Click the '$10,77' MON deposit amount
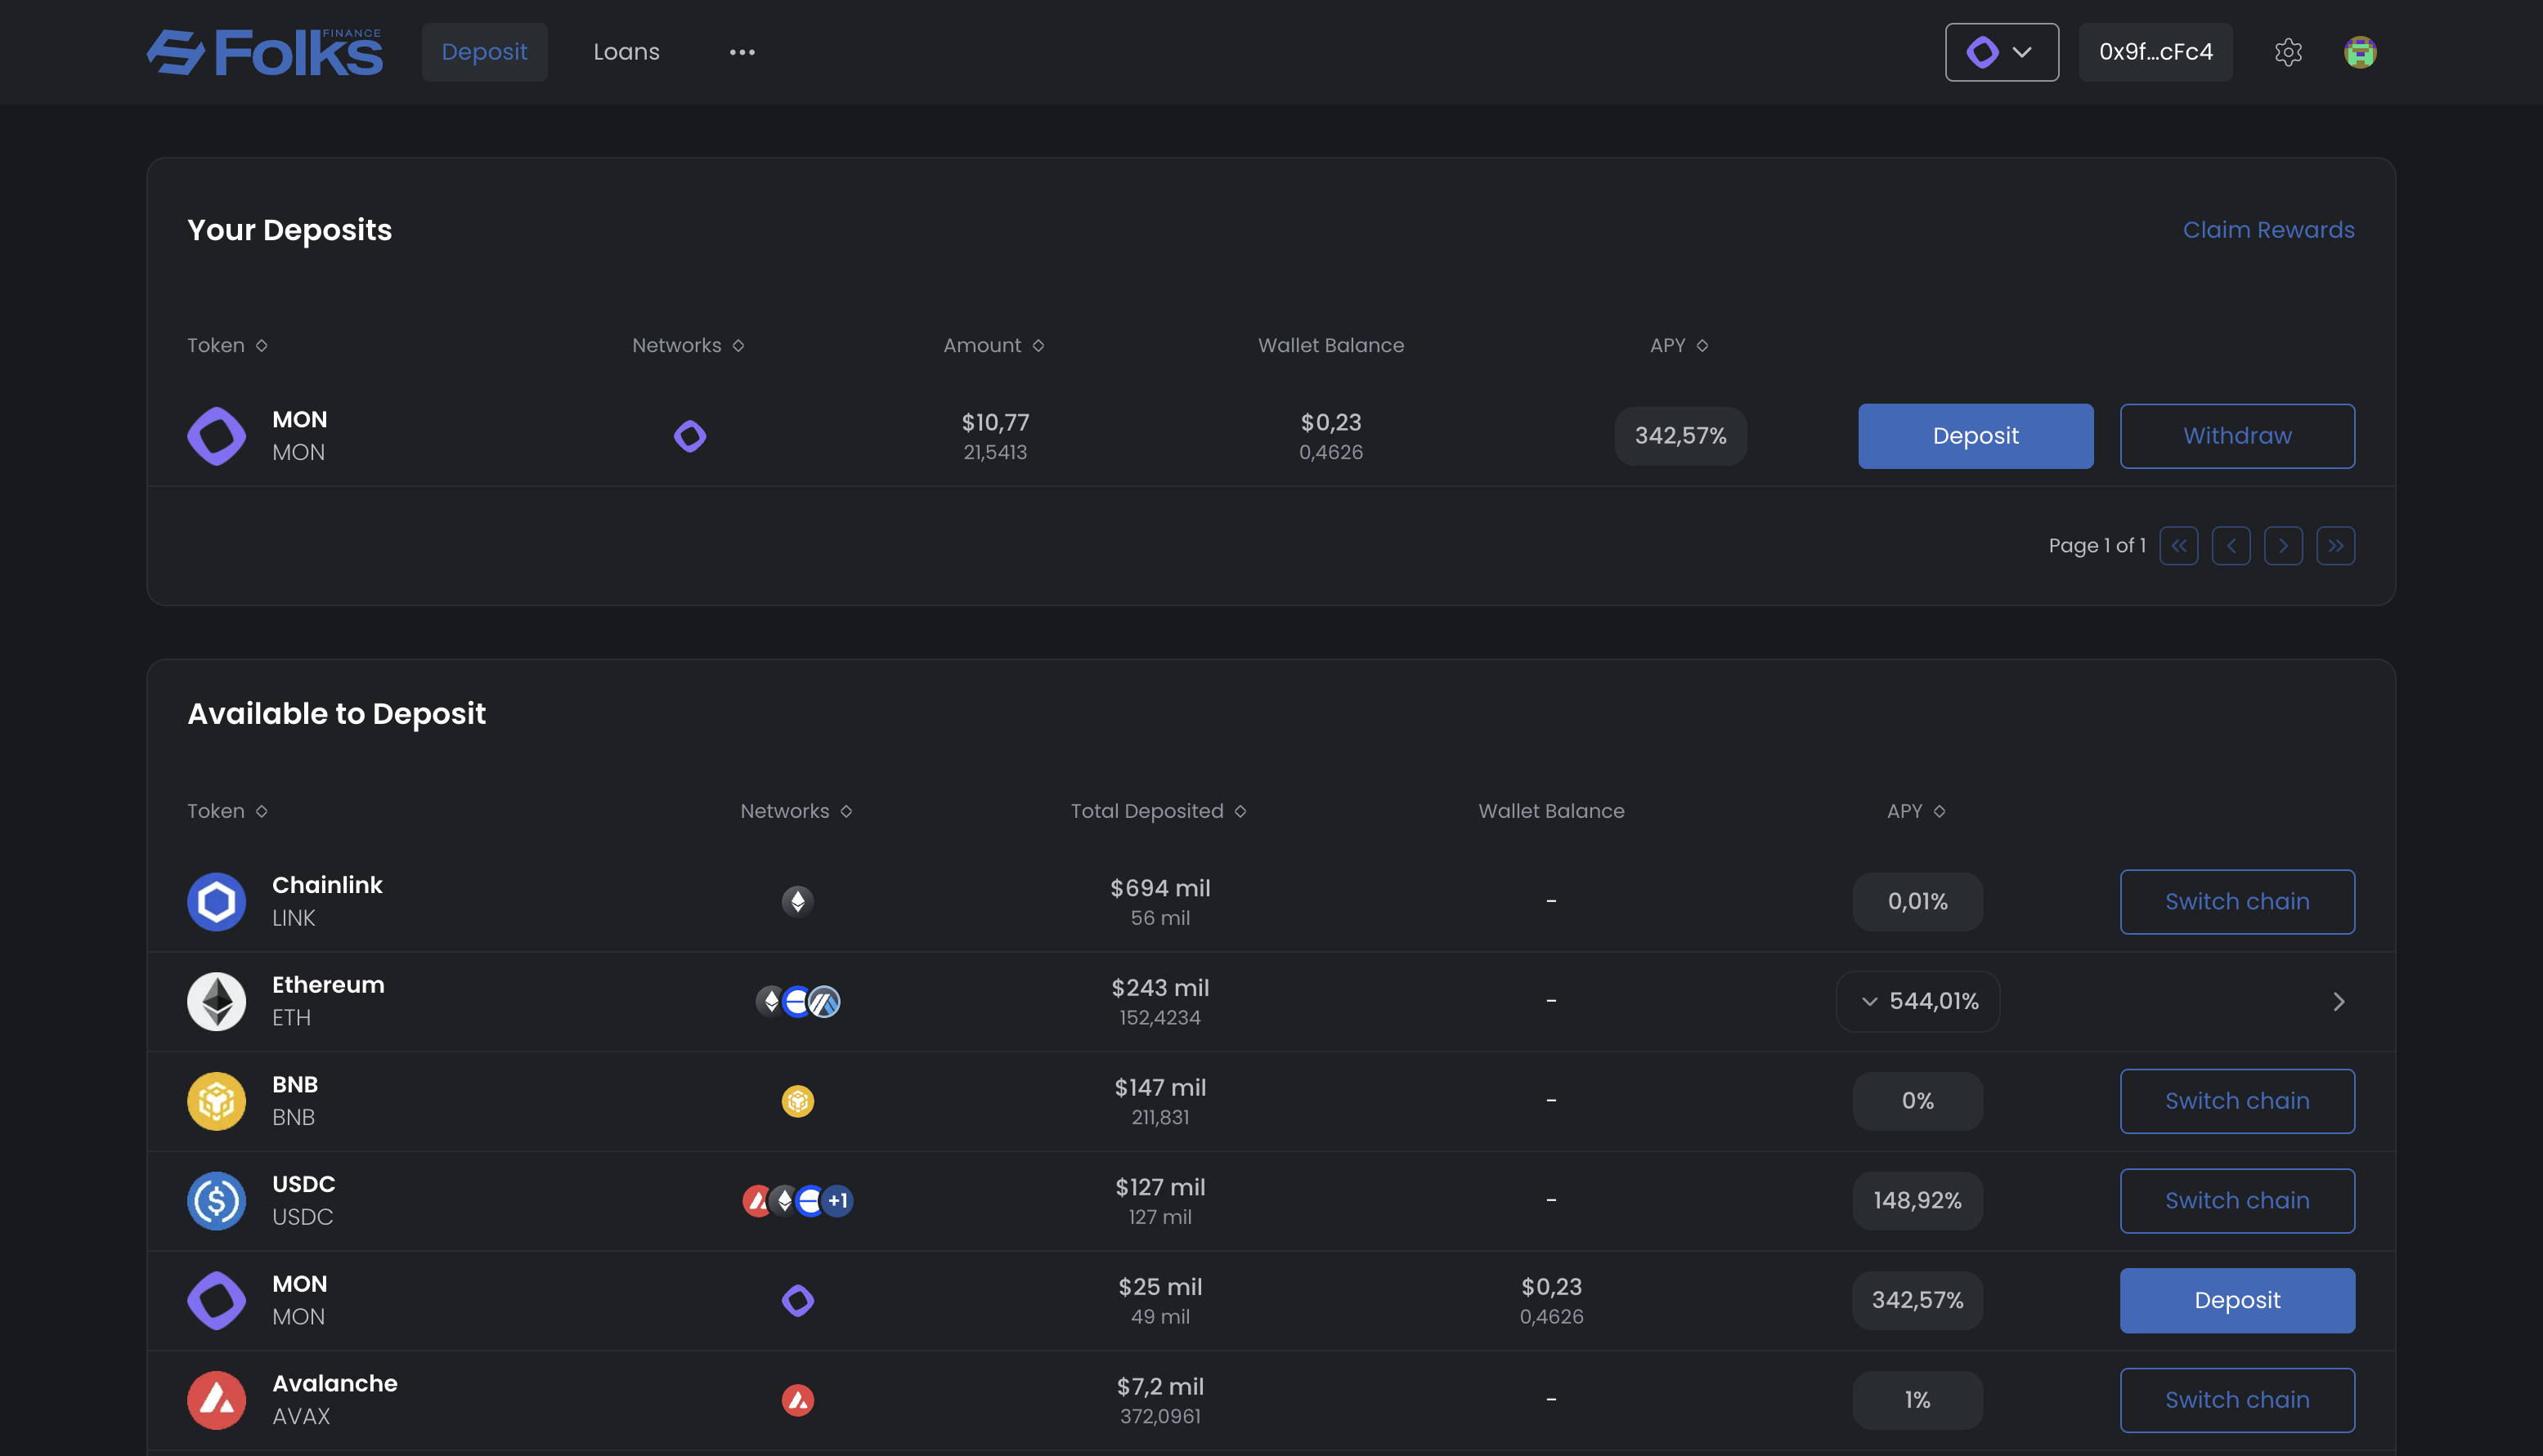 (x=995, y=422)
